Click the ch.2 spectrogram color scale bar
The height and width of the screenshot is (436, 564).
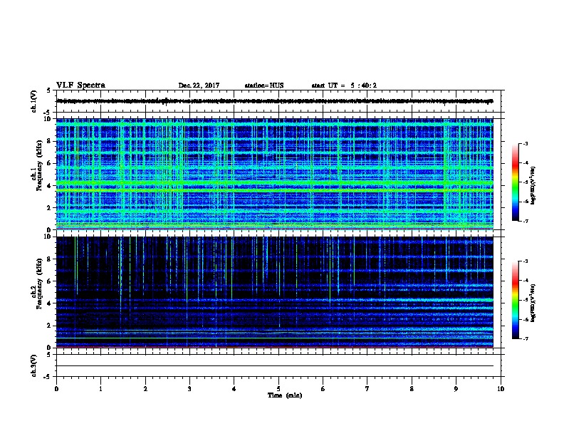(x=515, y=300)
